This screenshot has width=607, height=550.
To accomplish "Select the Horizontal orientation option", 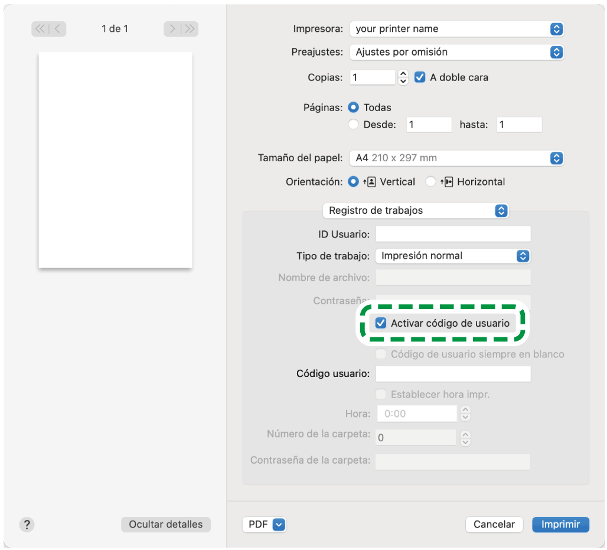I will tap(431, 182).
